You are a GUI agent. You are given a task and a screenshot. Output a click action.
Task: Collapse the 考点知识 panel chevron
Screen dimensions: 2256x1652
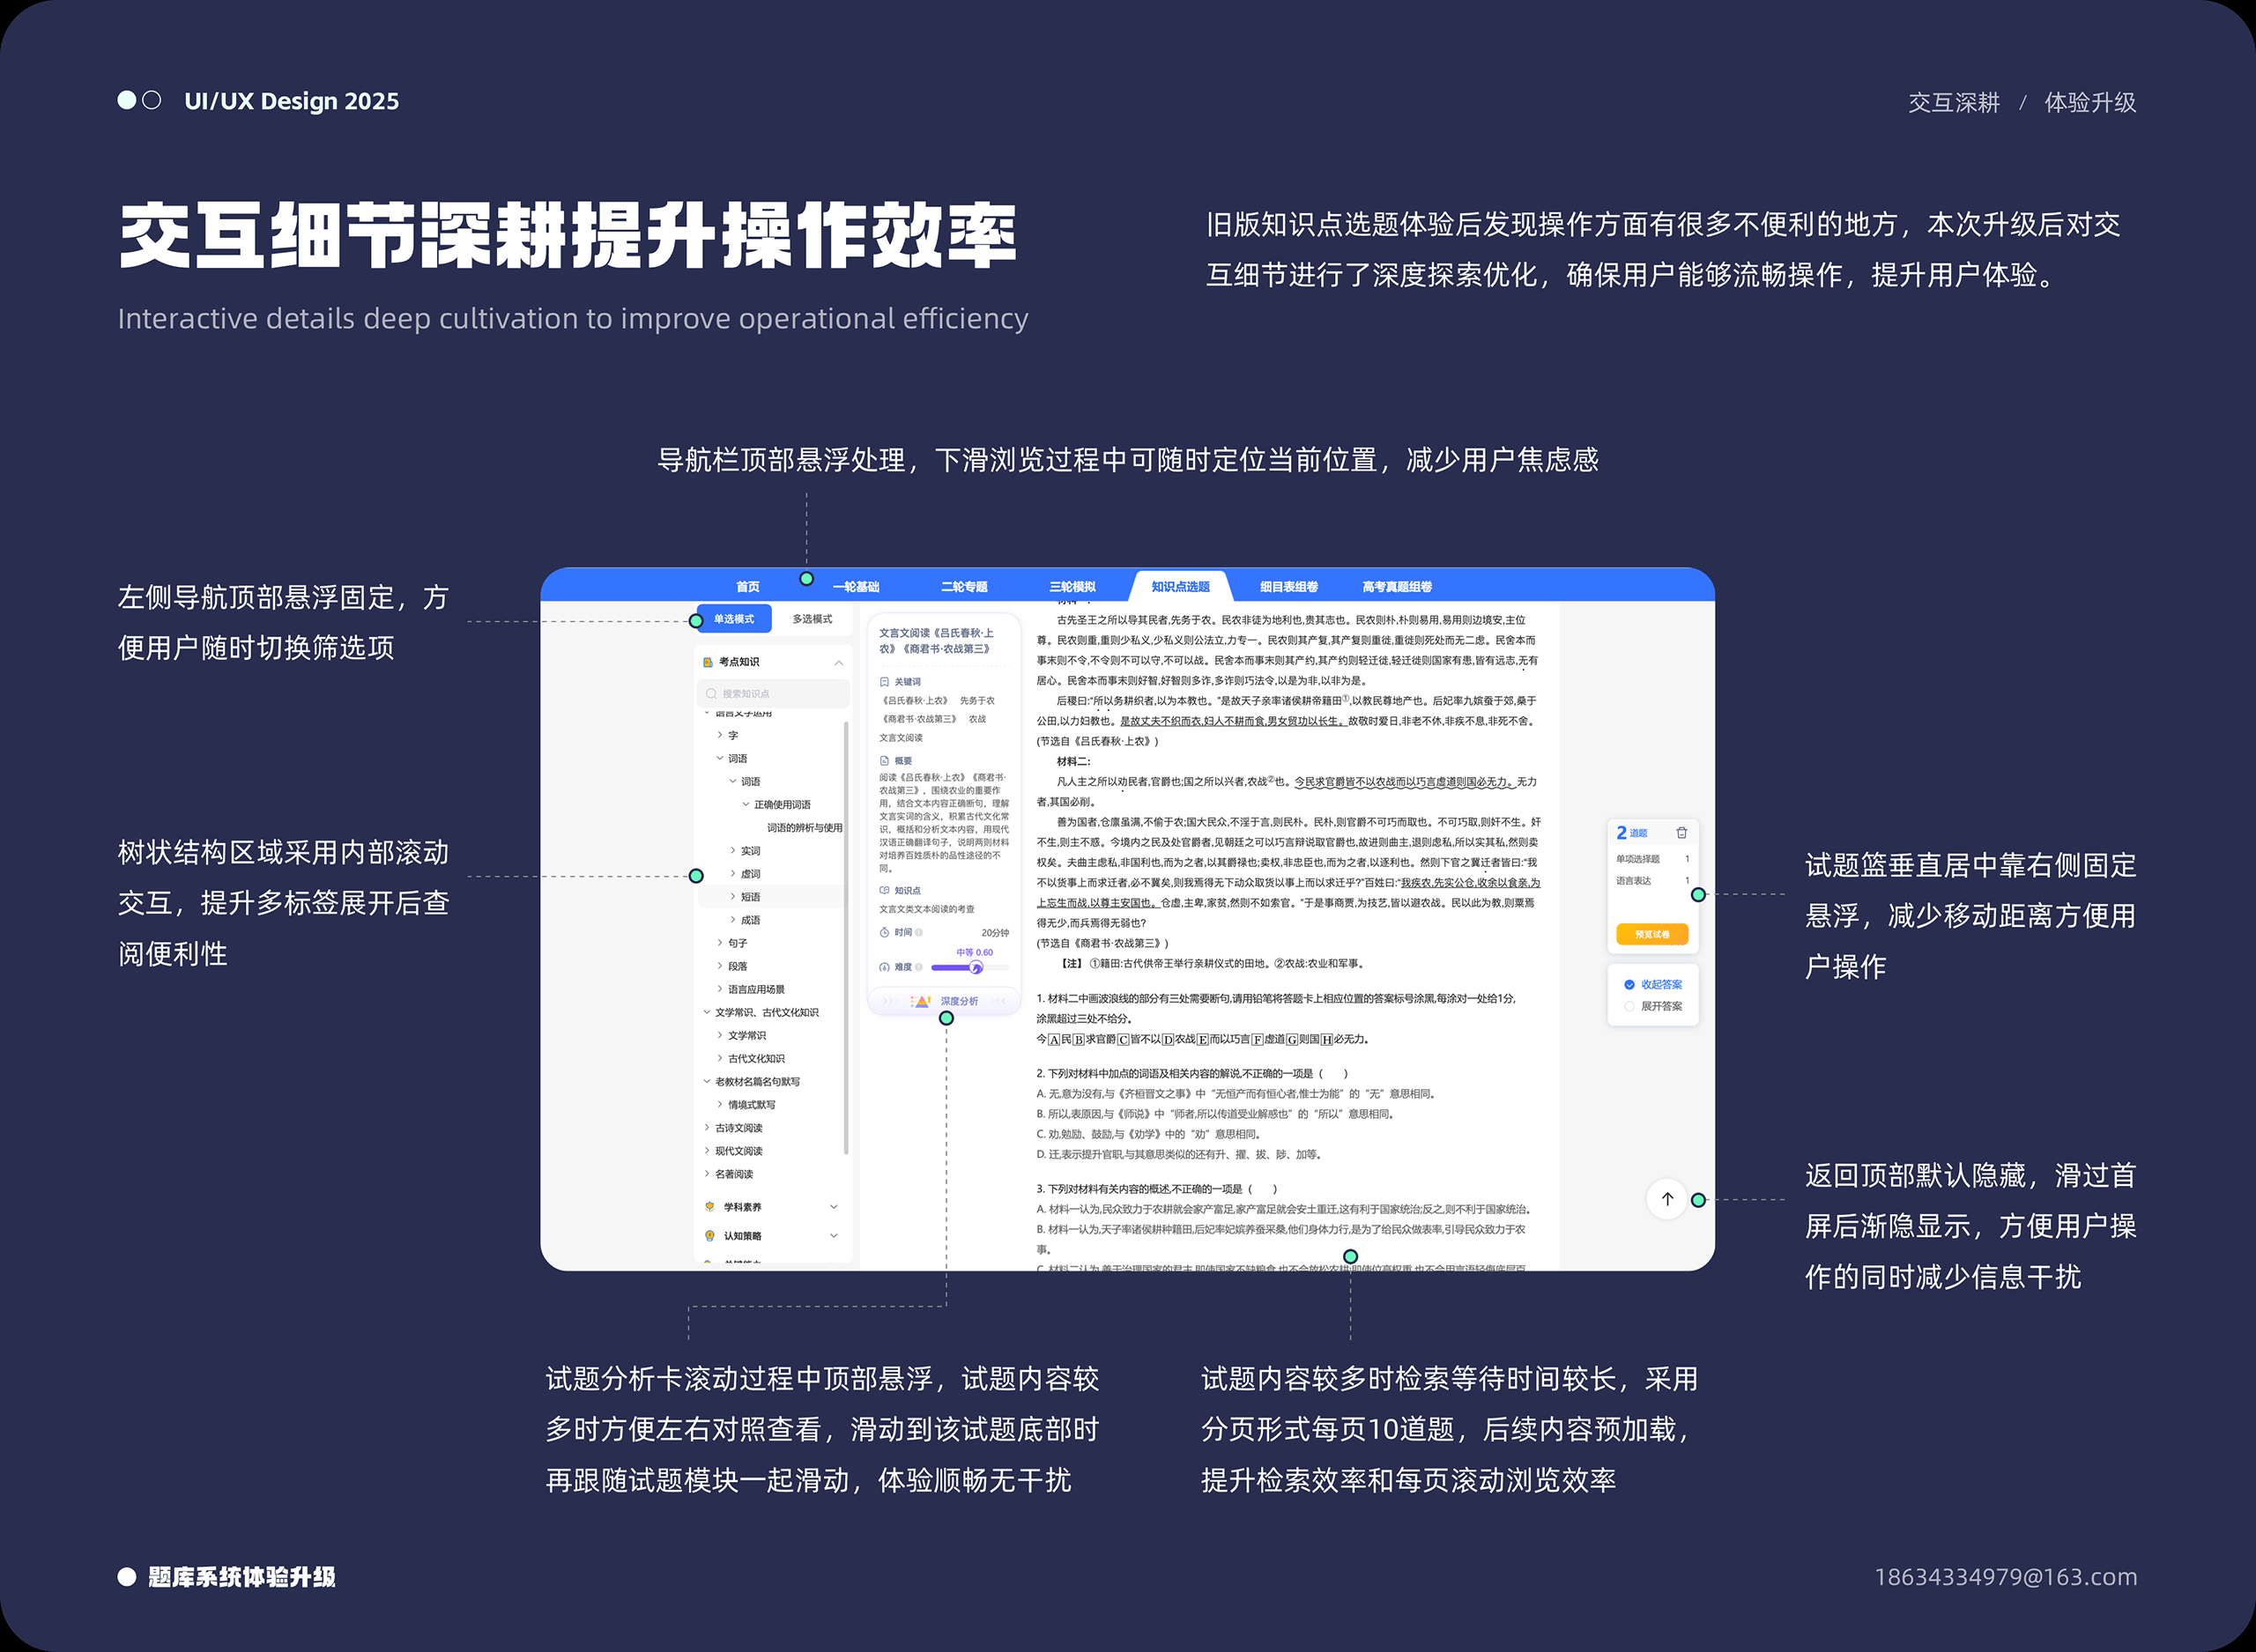[838, 662]
